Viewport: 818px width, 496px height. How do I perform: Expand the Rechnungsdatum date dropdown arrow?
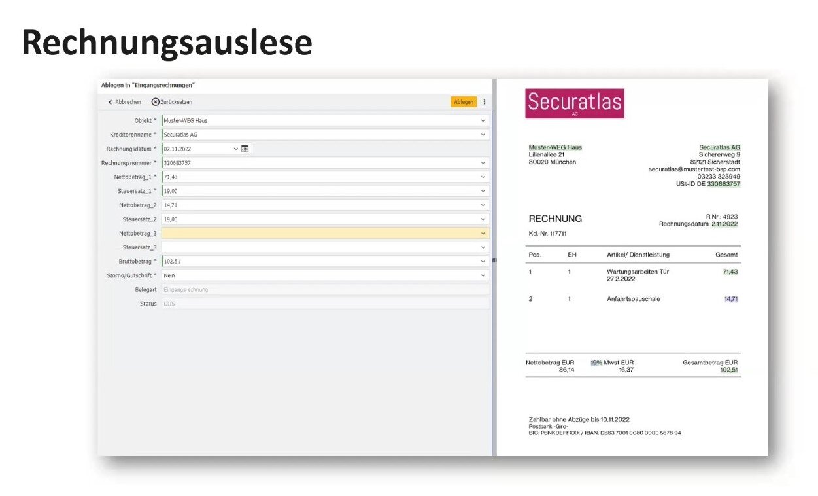click(x=236, y=149)
